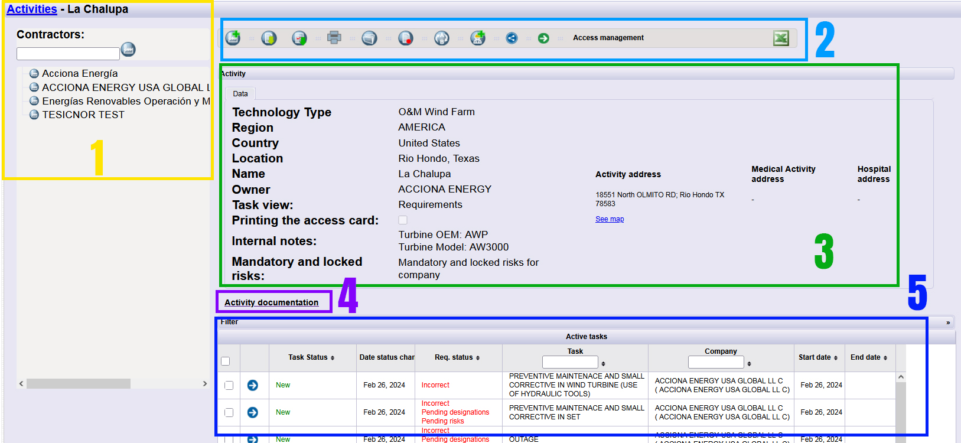The image size is (961, 443).
Task: Click left arrow of contractors horizontal scrollbar
Action: click(21, 384)
